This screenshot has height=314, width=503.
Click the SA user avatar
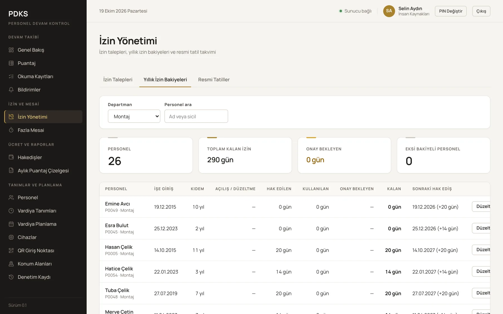click(x=389, y=11)
